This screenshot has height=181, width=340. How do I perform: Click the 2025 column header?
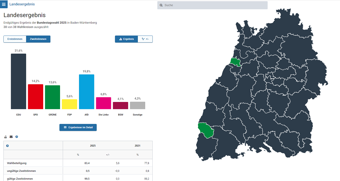[x=93, y=146]
